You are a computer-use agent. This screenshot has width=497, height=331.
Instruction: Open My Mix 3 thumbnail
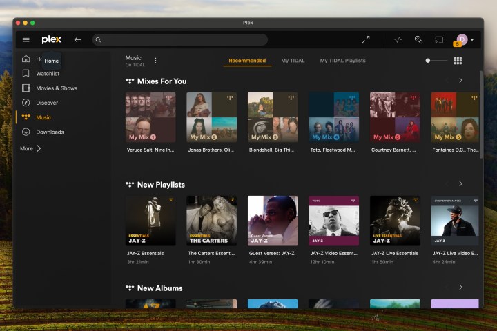point(273,117)
